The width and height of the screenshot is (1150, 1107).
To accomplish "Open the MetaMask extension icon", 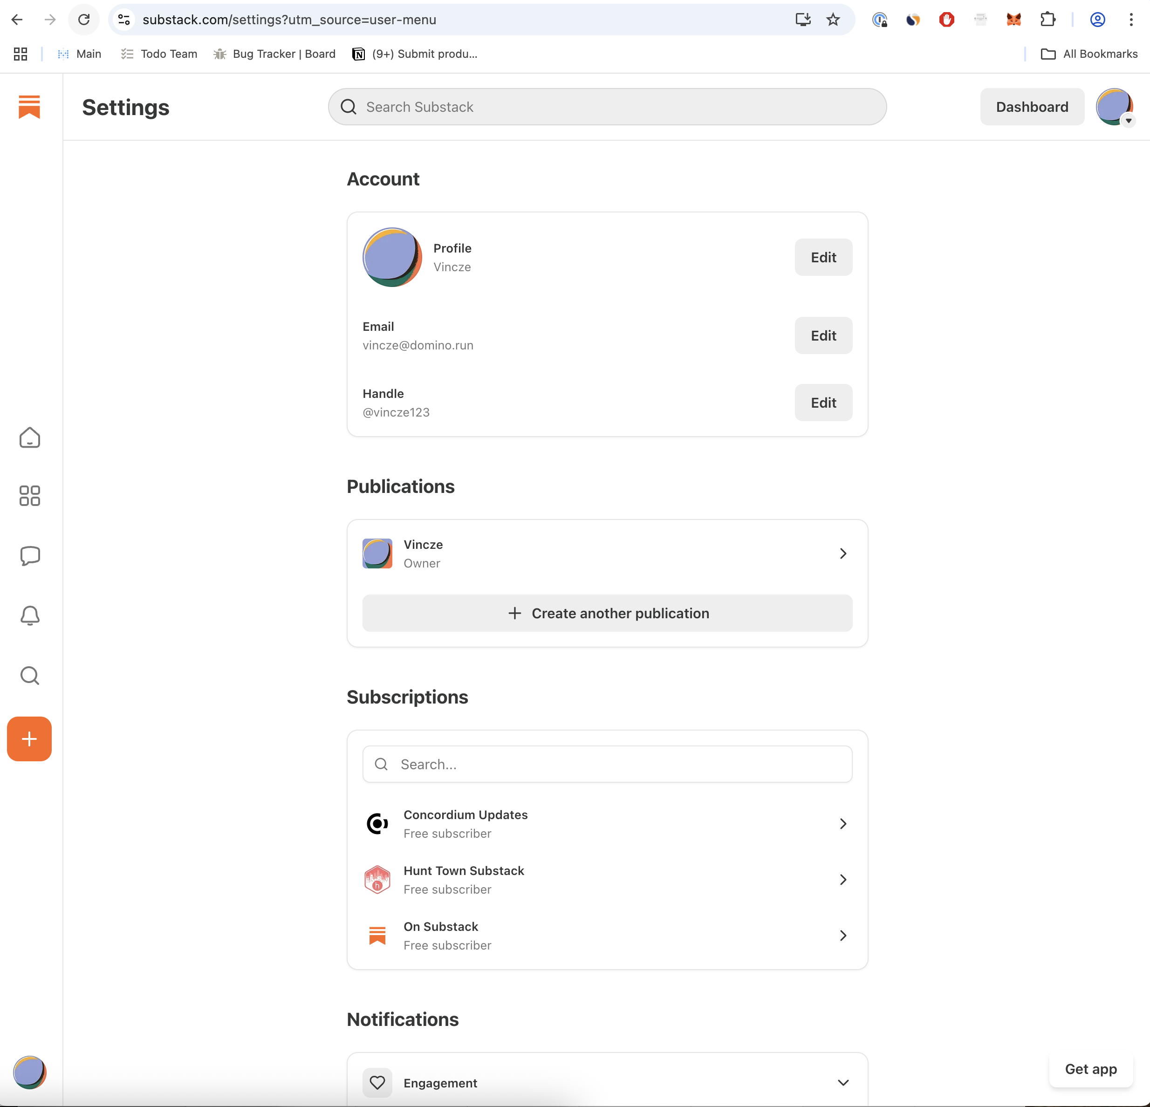I will click(1014, 20).
